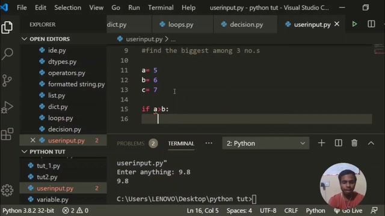This screenshot has width=385, height=216.
Task: Open the Edit menu
Action: click(40, 8)
